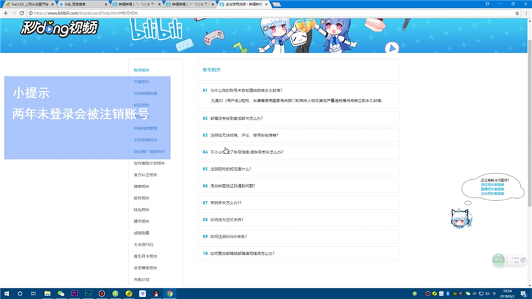Switch to the second 哔哩哔哩 tab
532x299 pixels.
[190, 4]
